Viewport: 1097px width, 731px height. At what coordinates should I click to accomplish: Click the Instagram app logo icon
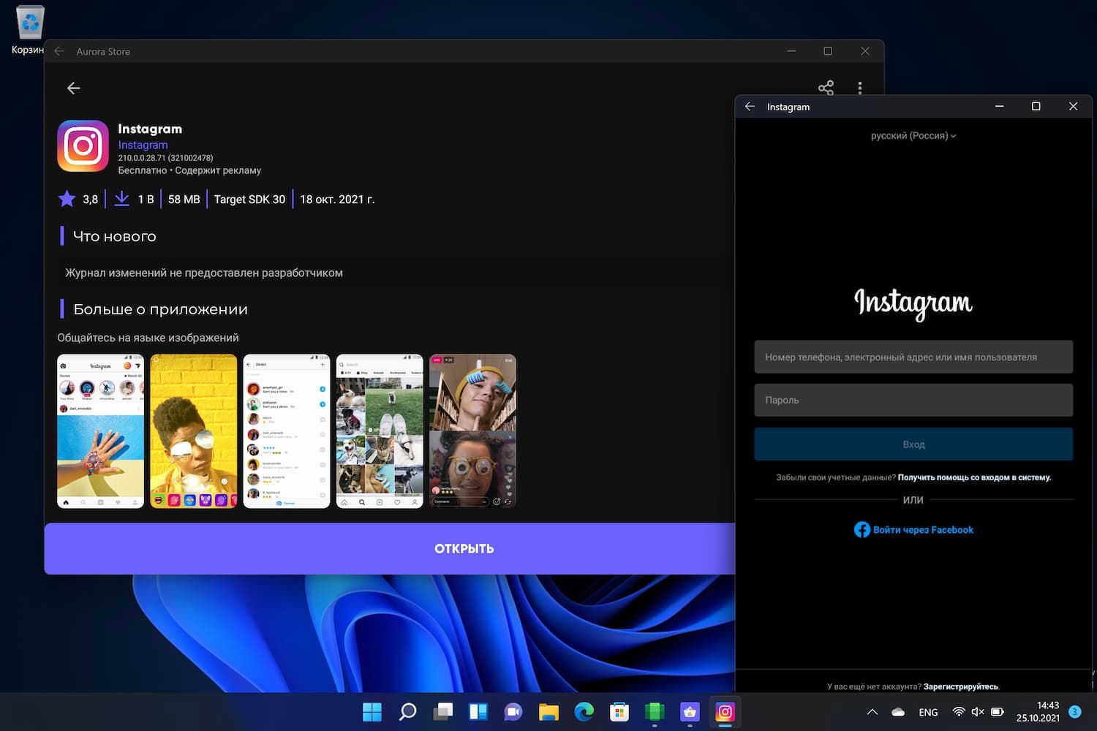tap(83, 145)
